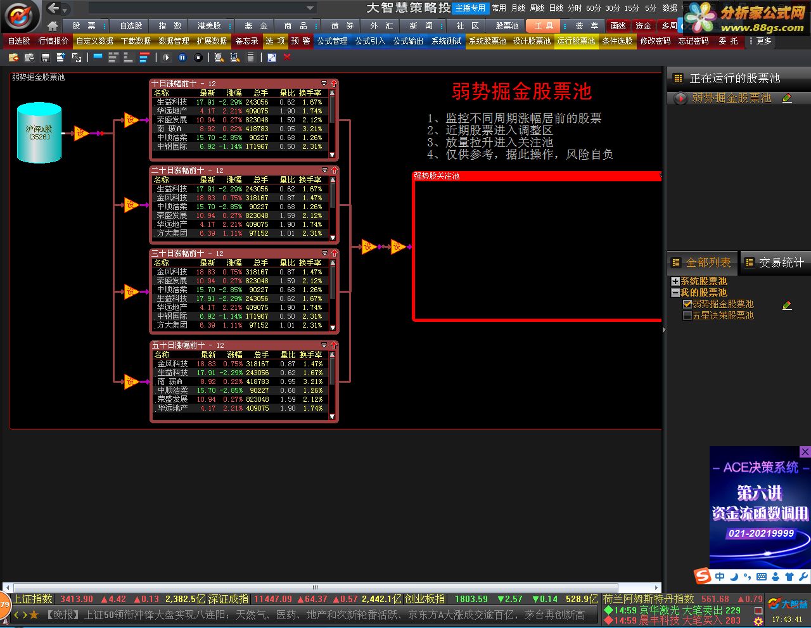The height and width of the screenshot is (628, 811).
Task: Click the home icon in navigation bar
Action: 53,26
